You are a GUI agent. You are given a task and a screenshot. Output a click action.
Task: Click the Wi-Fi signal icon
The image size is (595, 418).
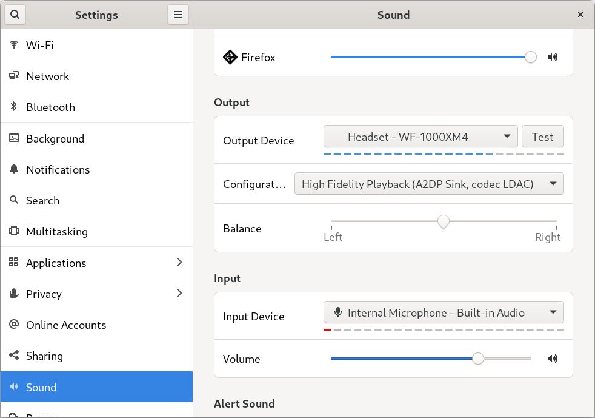click(x=14, y=45)
